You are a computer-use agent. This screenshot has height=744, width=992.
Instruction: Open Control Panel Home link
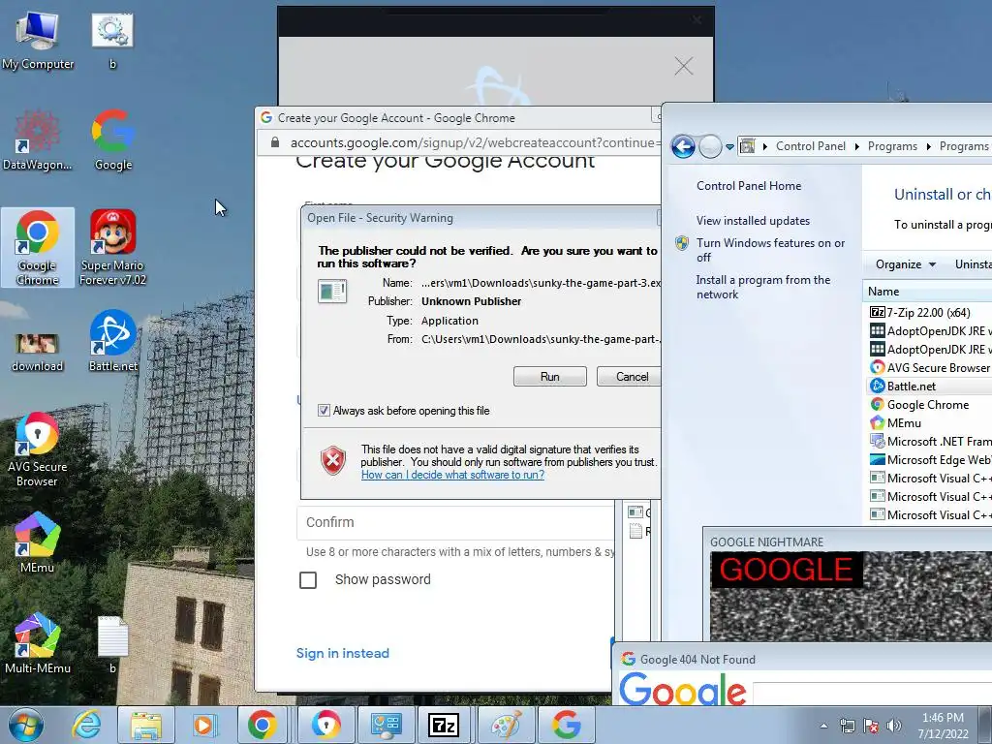749,186
